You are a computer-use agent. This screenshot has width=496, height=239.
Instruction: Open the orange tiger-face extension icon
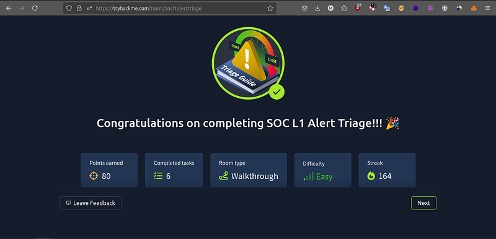click(401, 9)
